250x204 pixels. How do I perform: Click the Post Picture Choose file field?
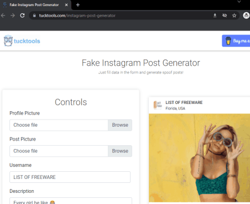[x=59, y=151]
